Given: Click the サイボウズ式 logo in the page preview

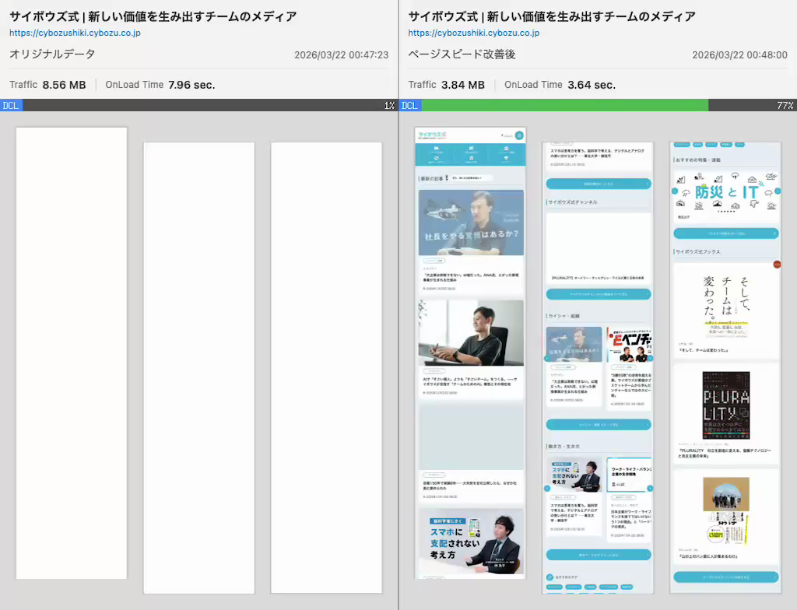Looking at the screenshot, I should pos(433,135).
